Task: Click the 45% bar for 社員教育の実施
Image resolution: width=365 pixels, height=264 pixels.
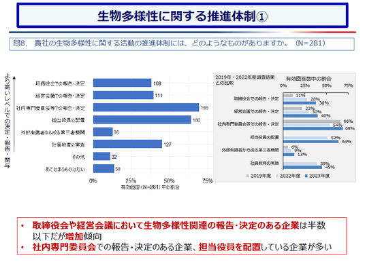Action: click(302, 167)
